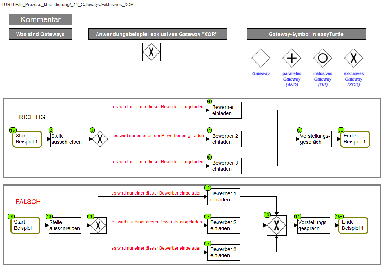Open the 'Was sind Gateways' section
This screenshot has height=278, width=383.
[x=41, y=34]
